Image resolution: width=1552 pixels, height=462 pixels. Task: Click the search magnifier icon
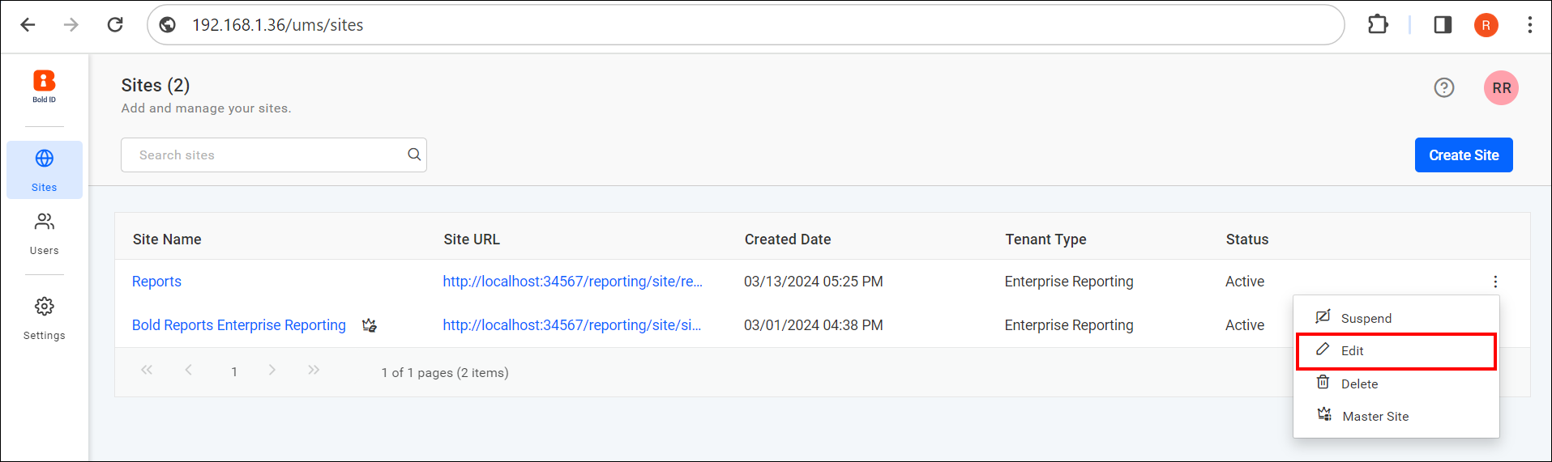point(414,155)
